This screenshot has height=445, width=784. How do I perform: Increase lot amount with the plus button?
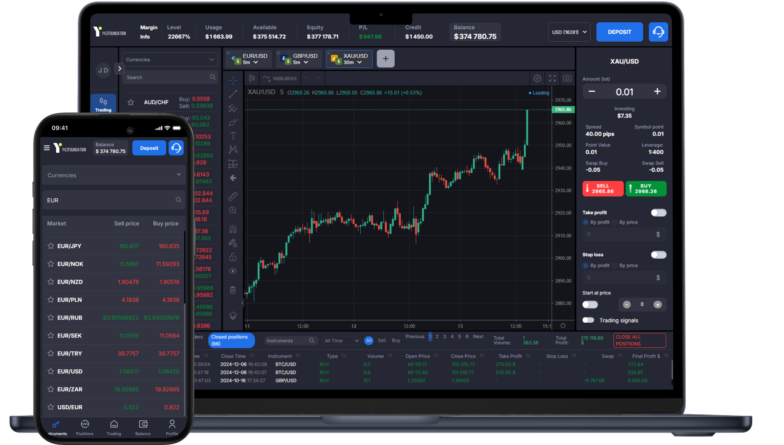pos(657,91)
